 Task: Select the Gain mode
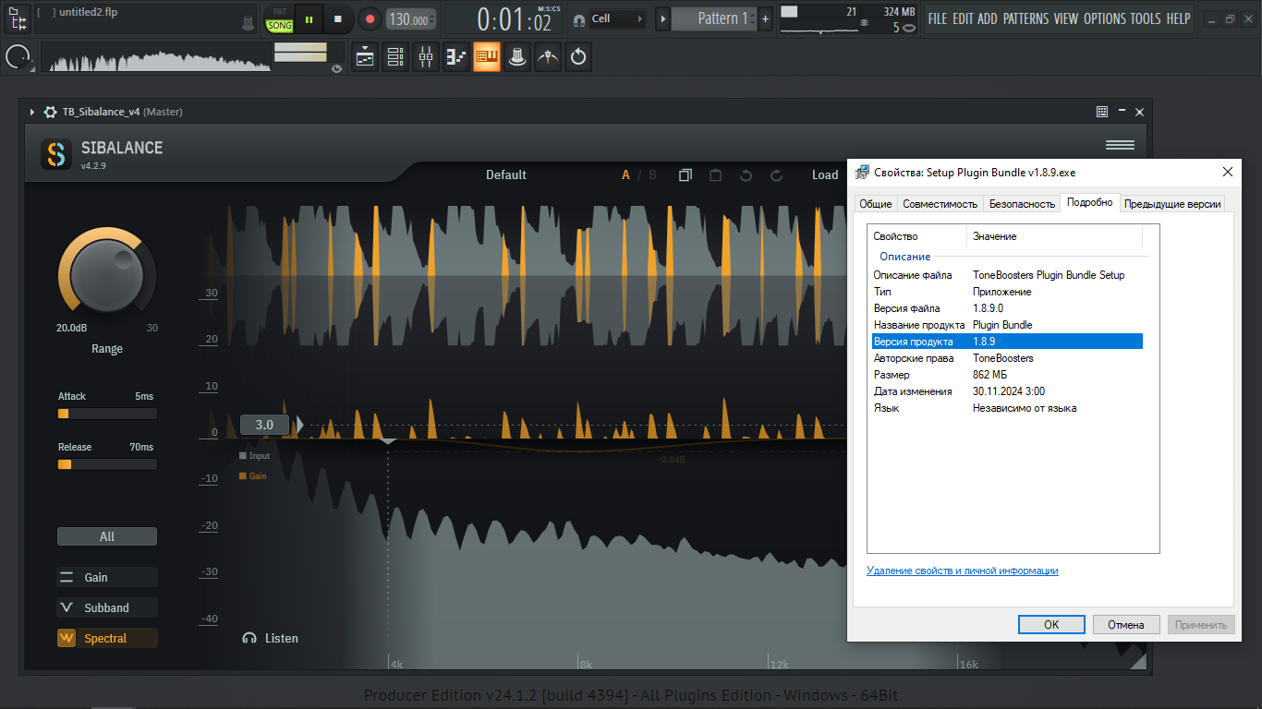pos(107,577)
